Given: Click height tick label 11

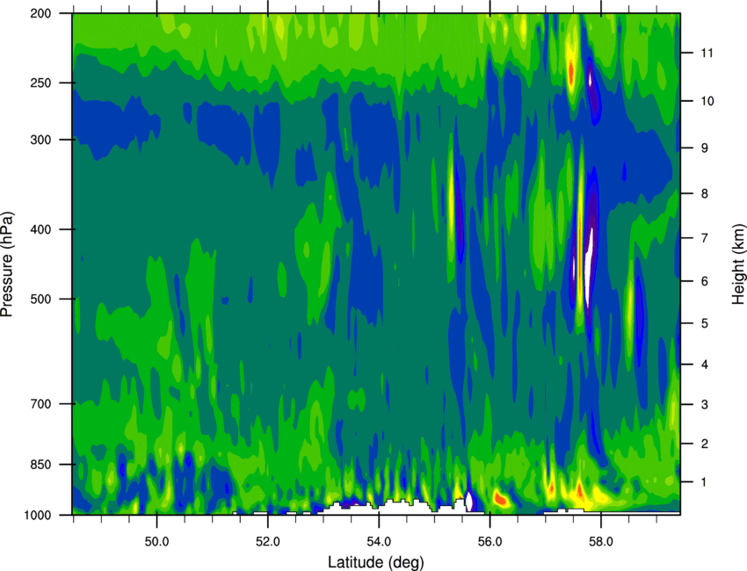Looking at the screenshot, I should (x=707, y=53).
